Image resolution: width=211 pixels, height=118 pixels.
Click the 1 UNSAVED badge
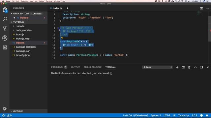click(x=36, y=14)
